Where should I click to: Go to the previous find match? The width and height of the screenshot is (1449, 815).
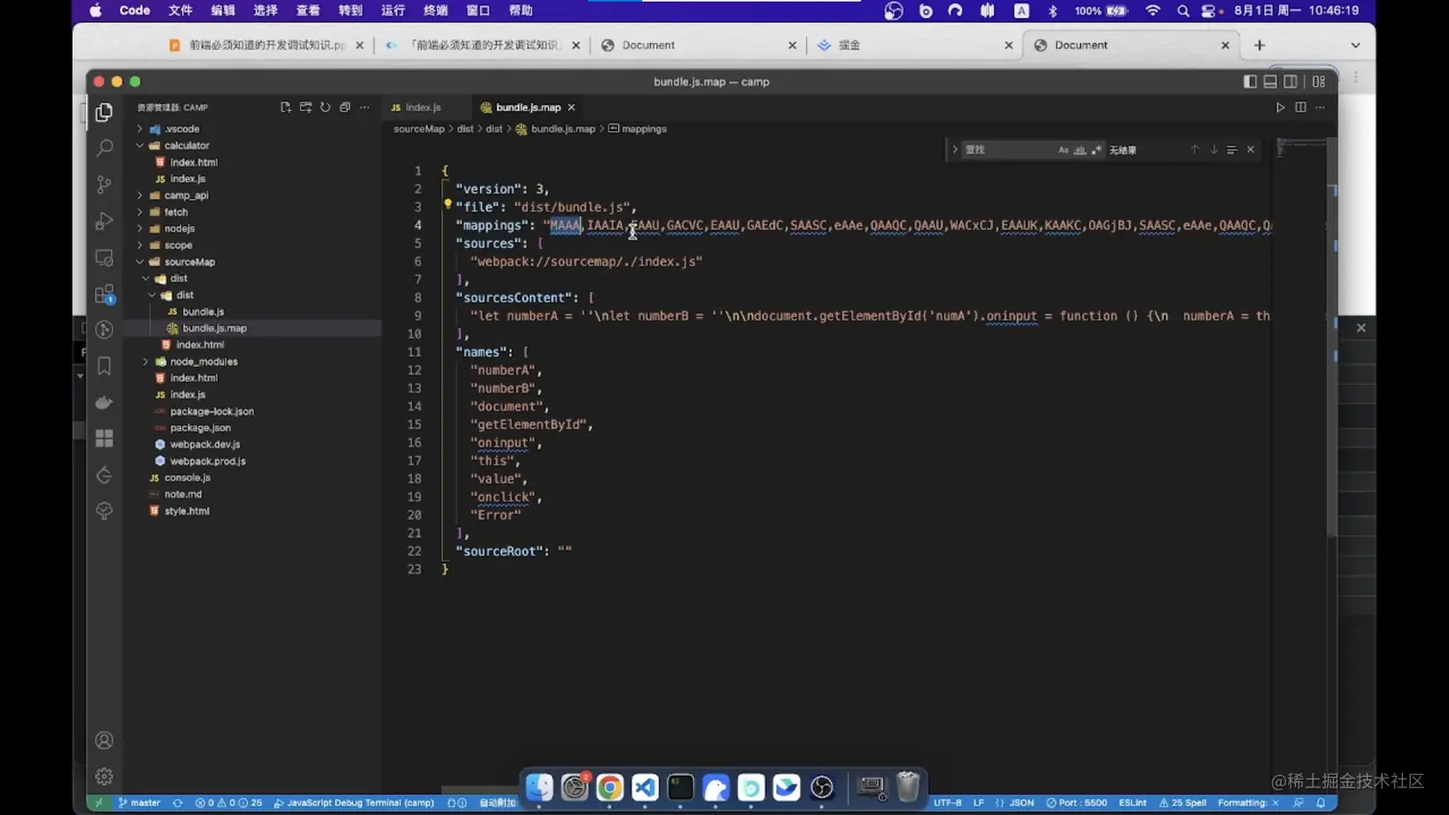tap(1194, 149)
